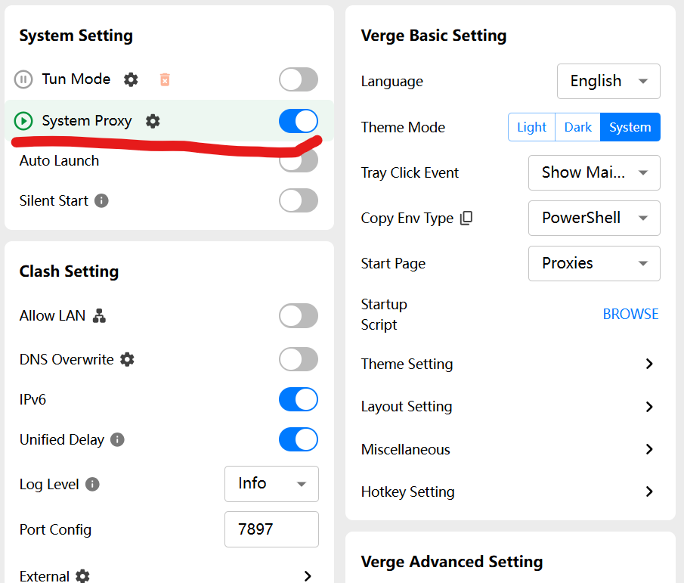Enable the Tun Mode switch
The image size is (684, 583).
298,79
